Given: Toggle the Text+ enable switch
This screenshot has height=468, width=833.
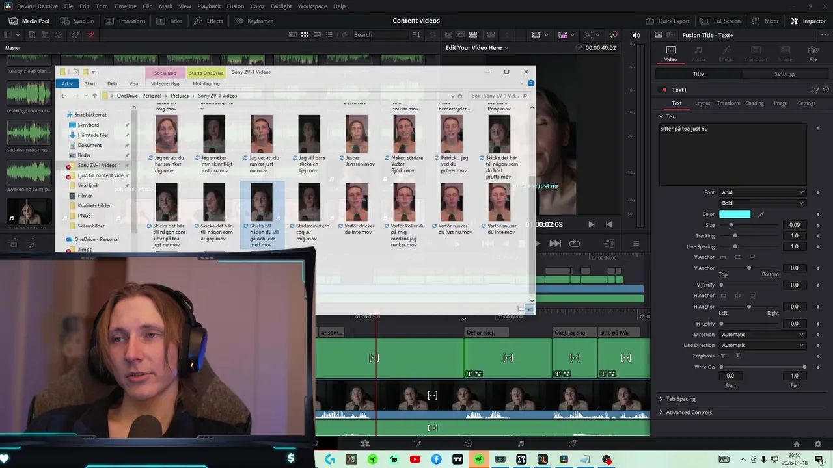Looking at the screenshot, I should [664, 90].
